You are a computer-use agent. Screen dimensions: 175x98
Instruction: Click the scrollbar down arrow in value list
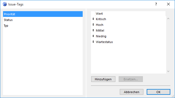[168, 71]
